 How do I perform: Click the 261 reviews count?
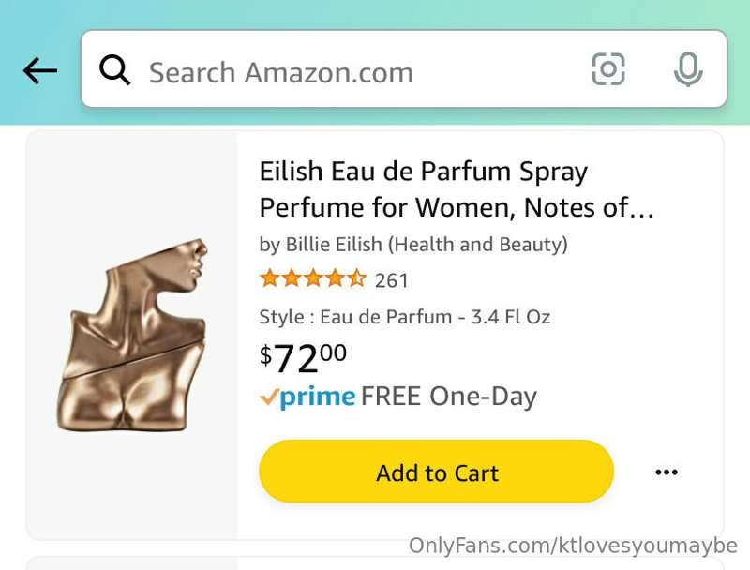[x=391, y=280]
